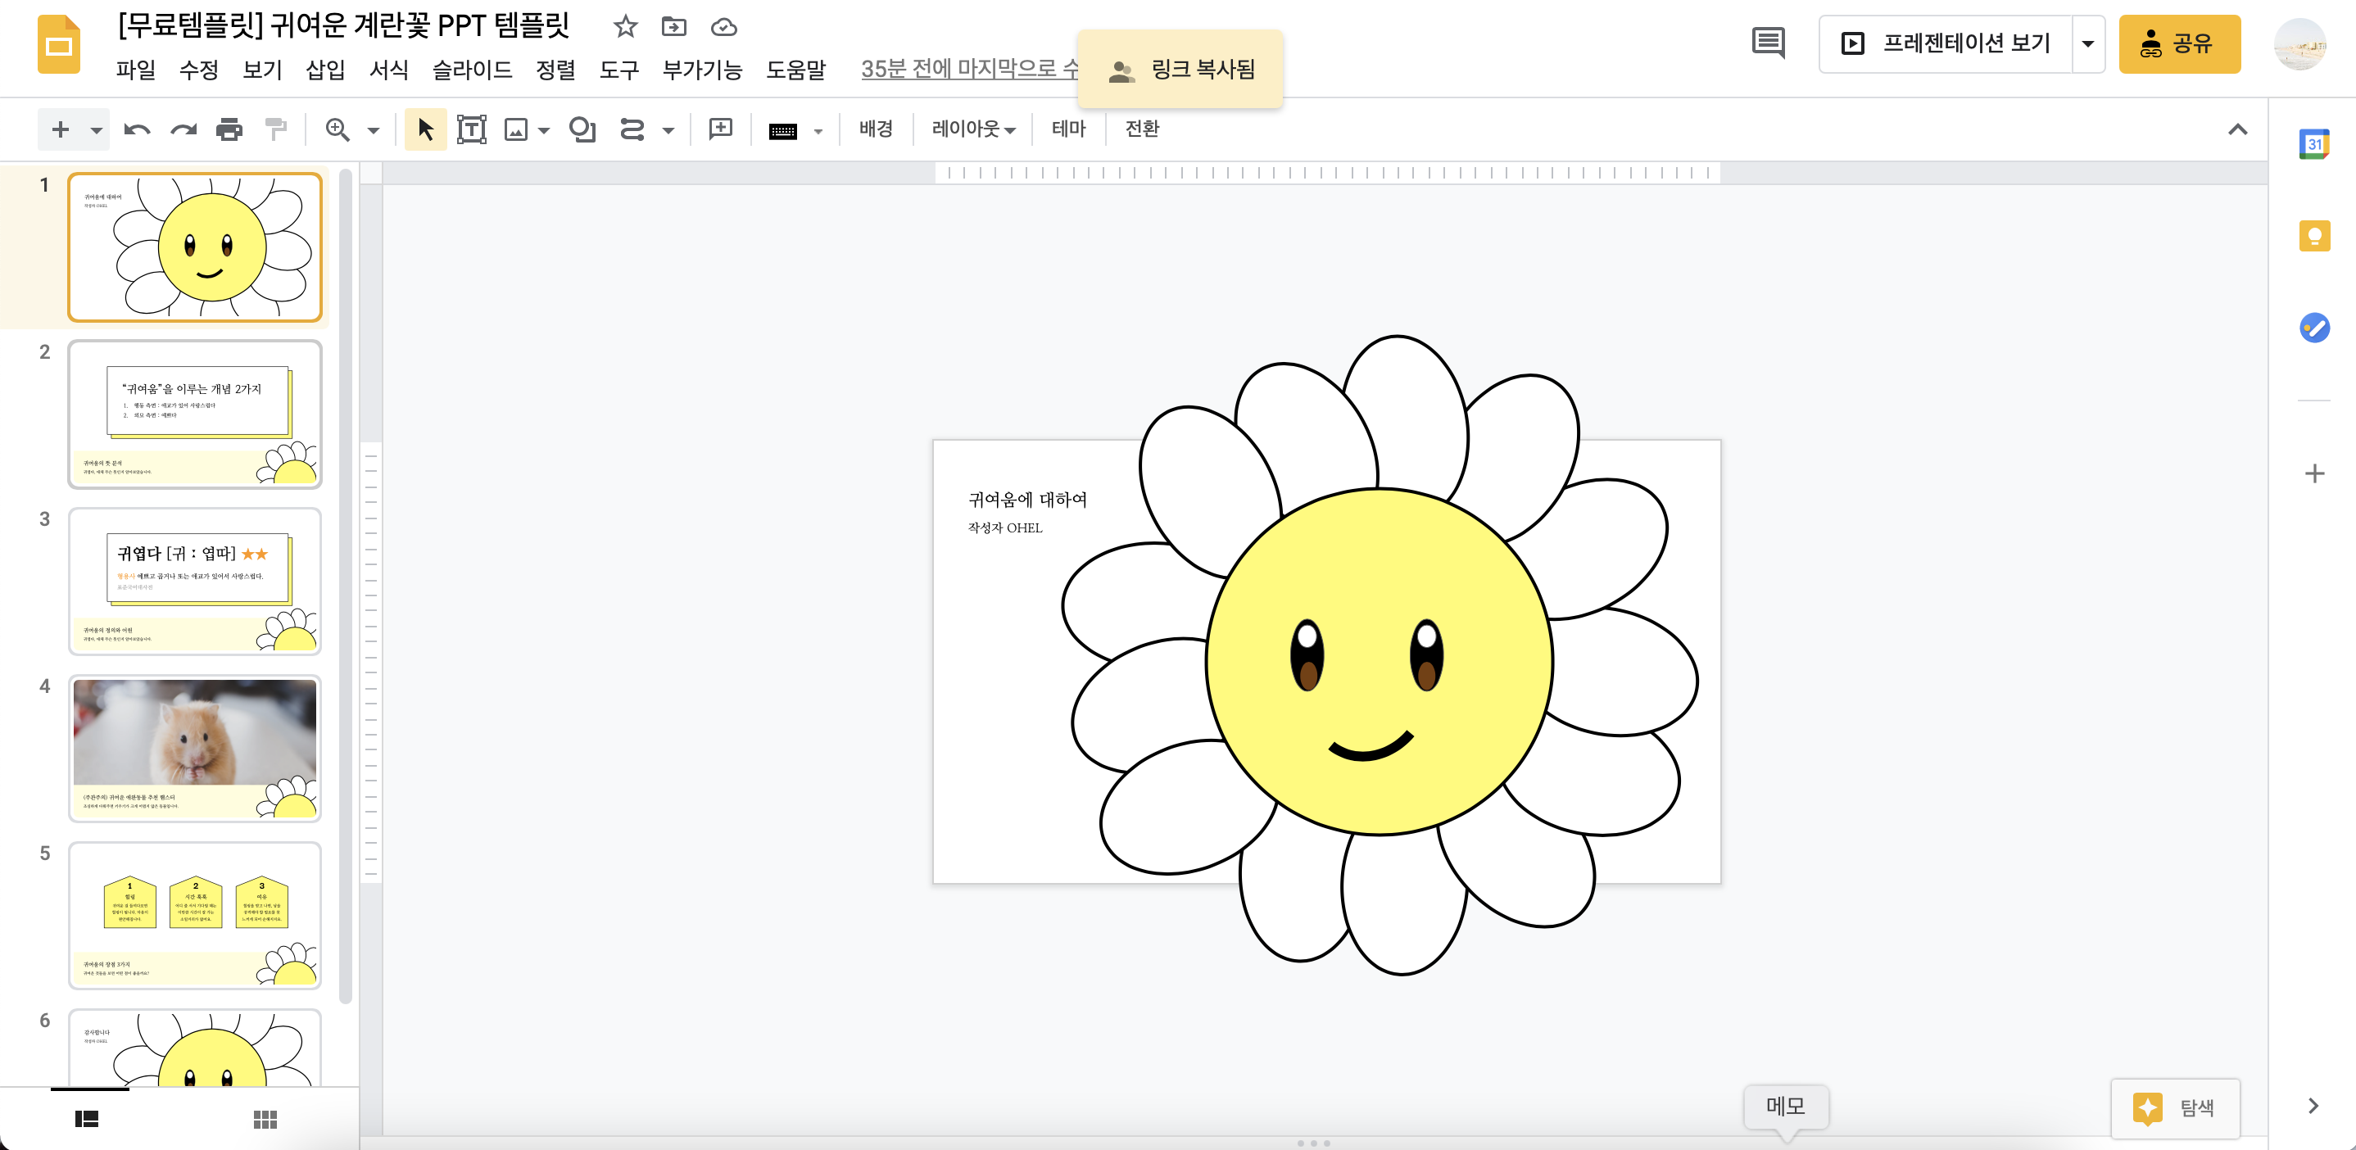The image size is (2356, 1150).
Task: Open the 삽입 menu
Action: (324, 70)
